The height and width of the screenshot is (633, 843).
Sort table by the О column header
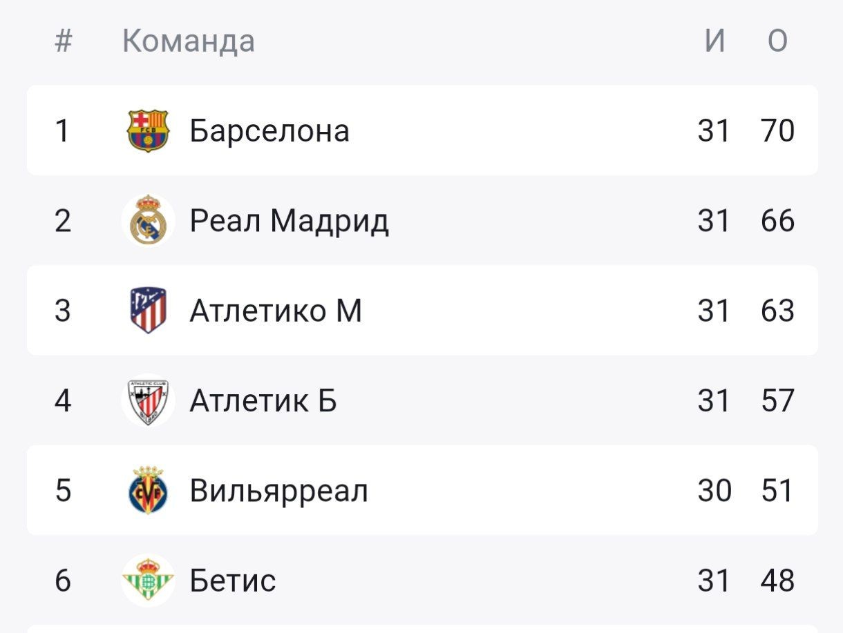tap(777, 41)
